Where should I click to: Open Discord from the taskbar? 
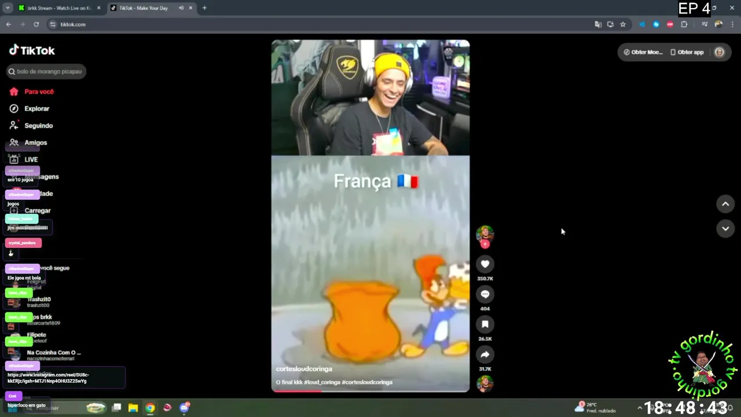[184, 408]
